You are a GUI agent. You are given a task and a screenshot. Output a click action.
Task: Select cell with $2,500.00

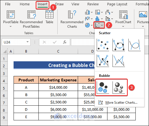[58, 102]
